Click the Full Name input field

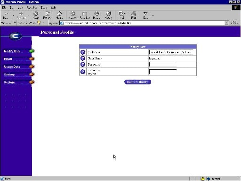click(x=171, y=52)
